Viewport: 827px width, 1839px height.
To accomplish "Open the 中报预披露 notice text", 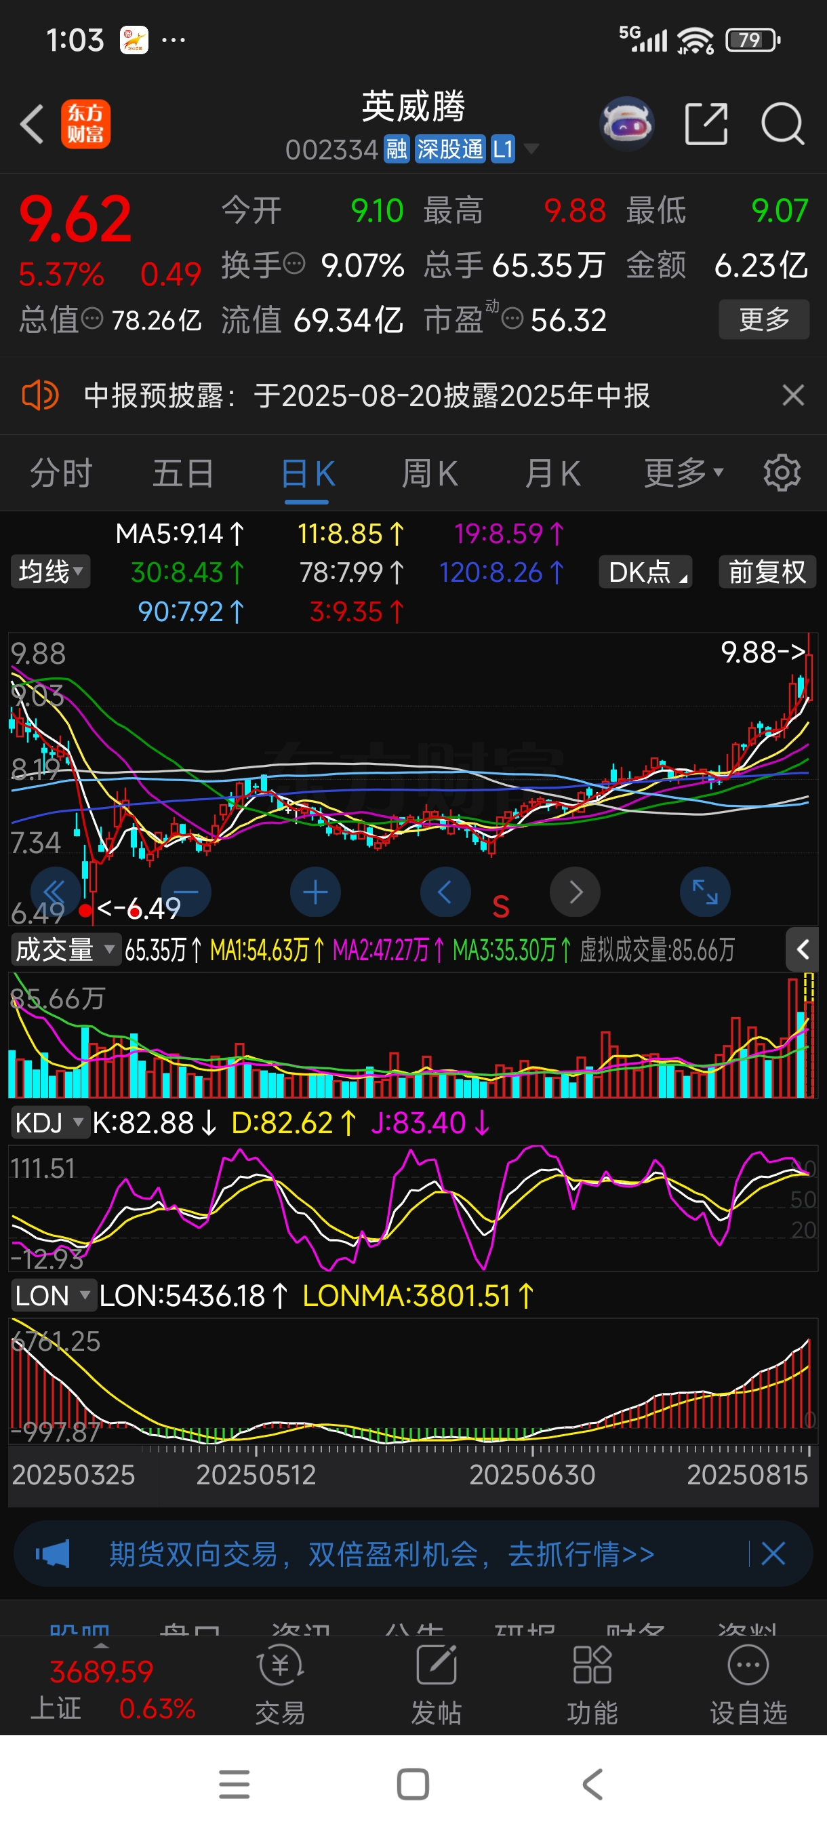I will (x=367, y=395).
